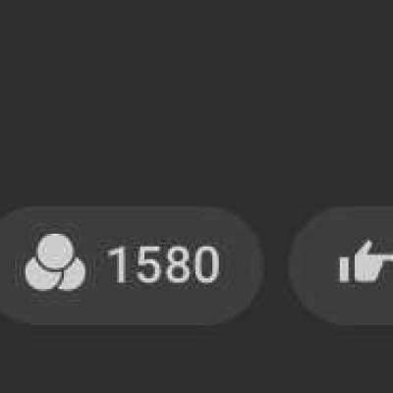
Task: Select the people-group symbol in left pill
Action: tap(55, 262)
